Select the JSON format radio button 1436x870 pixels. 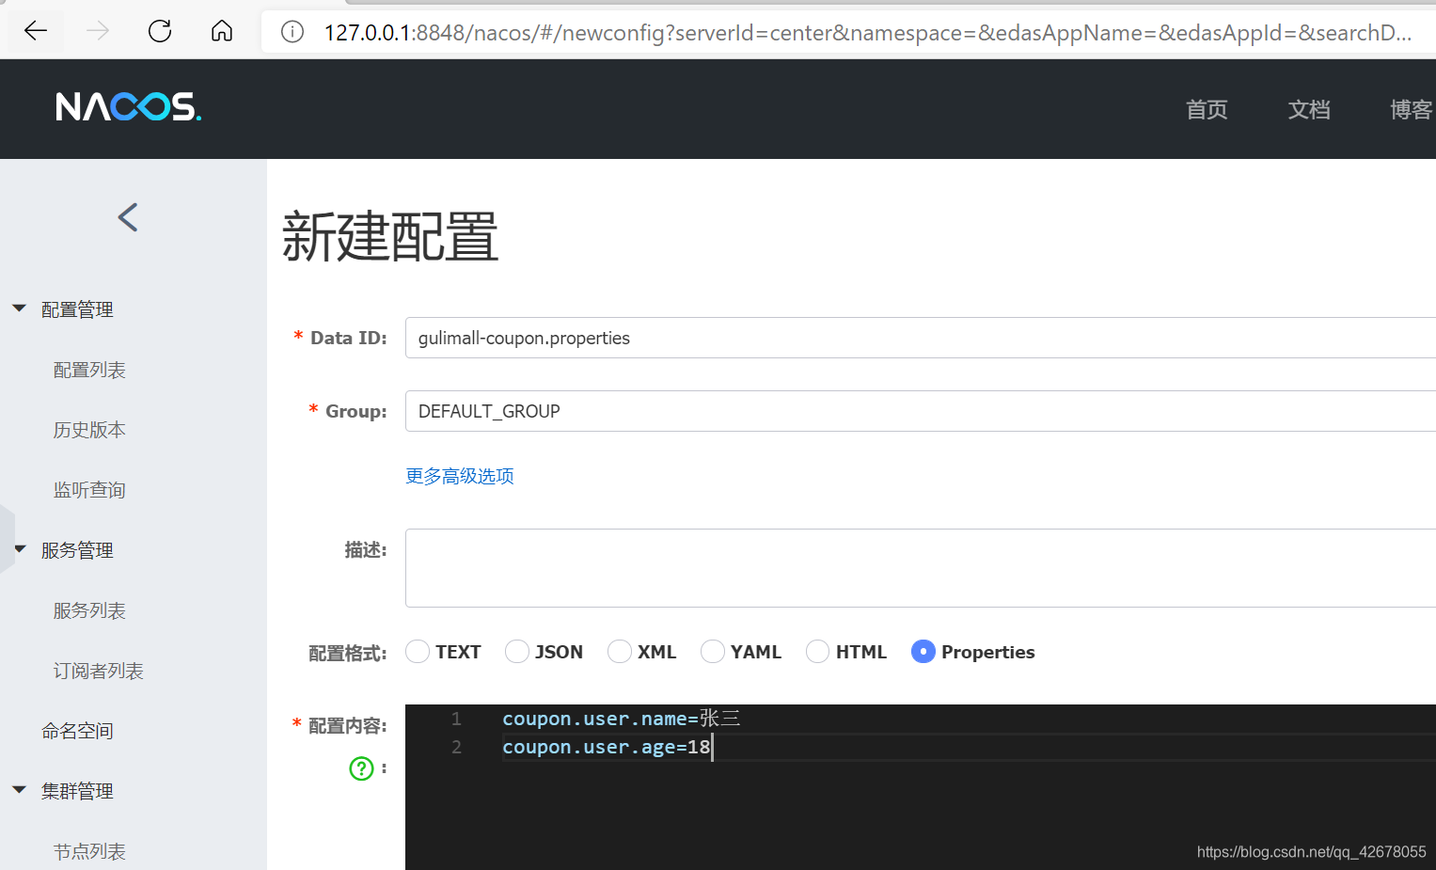pos(517,651)
